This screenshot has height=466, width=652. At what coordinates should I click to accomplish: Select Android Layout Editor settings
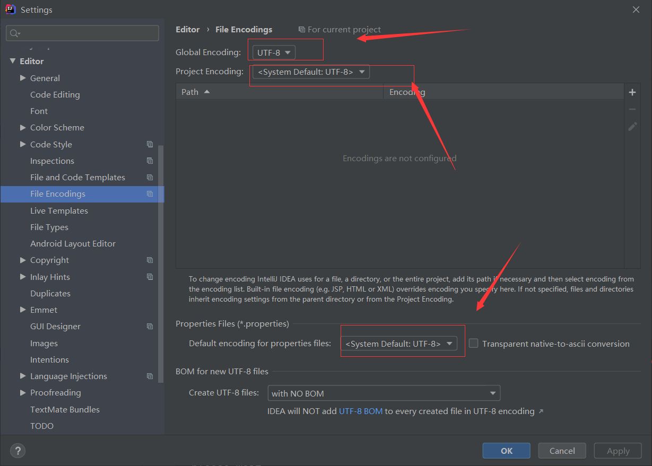73,243
